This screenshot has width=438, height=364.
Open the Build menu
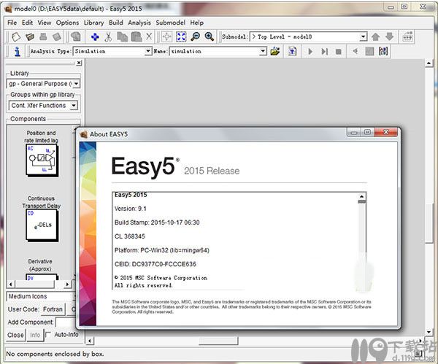point(115,23)
